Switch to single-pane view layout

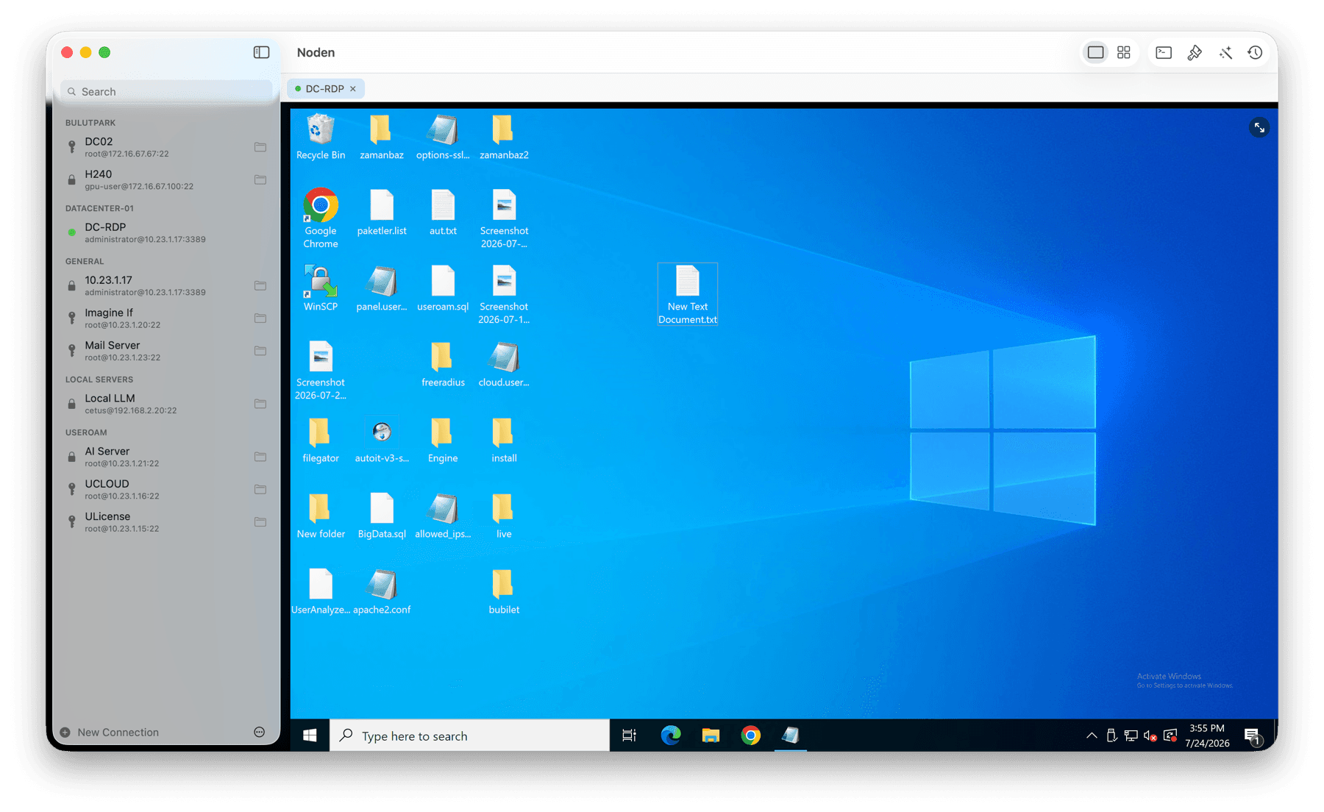(x=1095, y=52)
